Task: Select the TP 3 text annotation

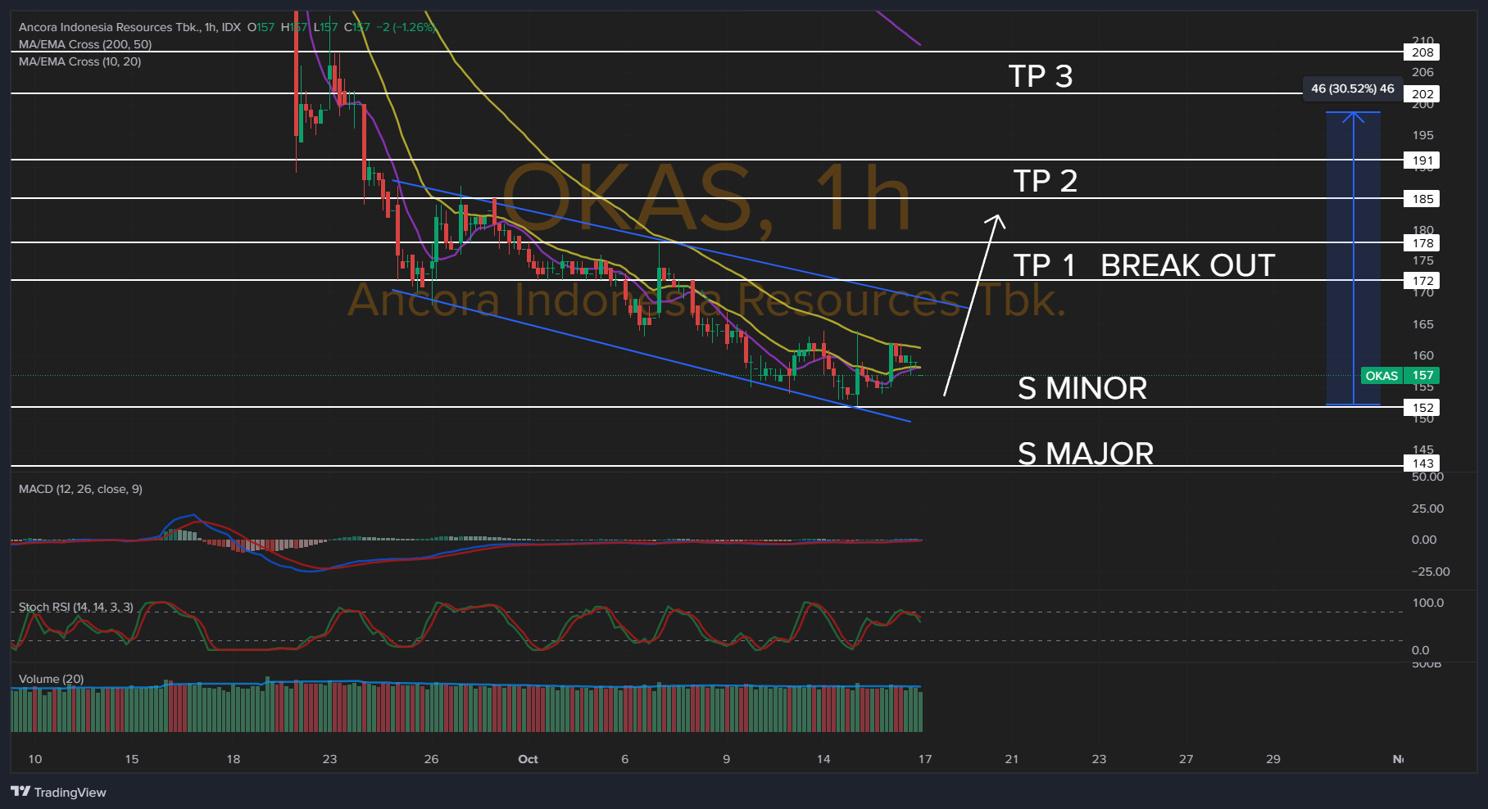Action: coord(1041,76)
